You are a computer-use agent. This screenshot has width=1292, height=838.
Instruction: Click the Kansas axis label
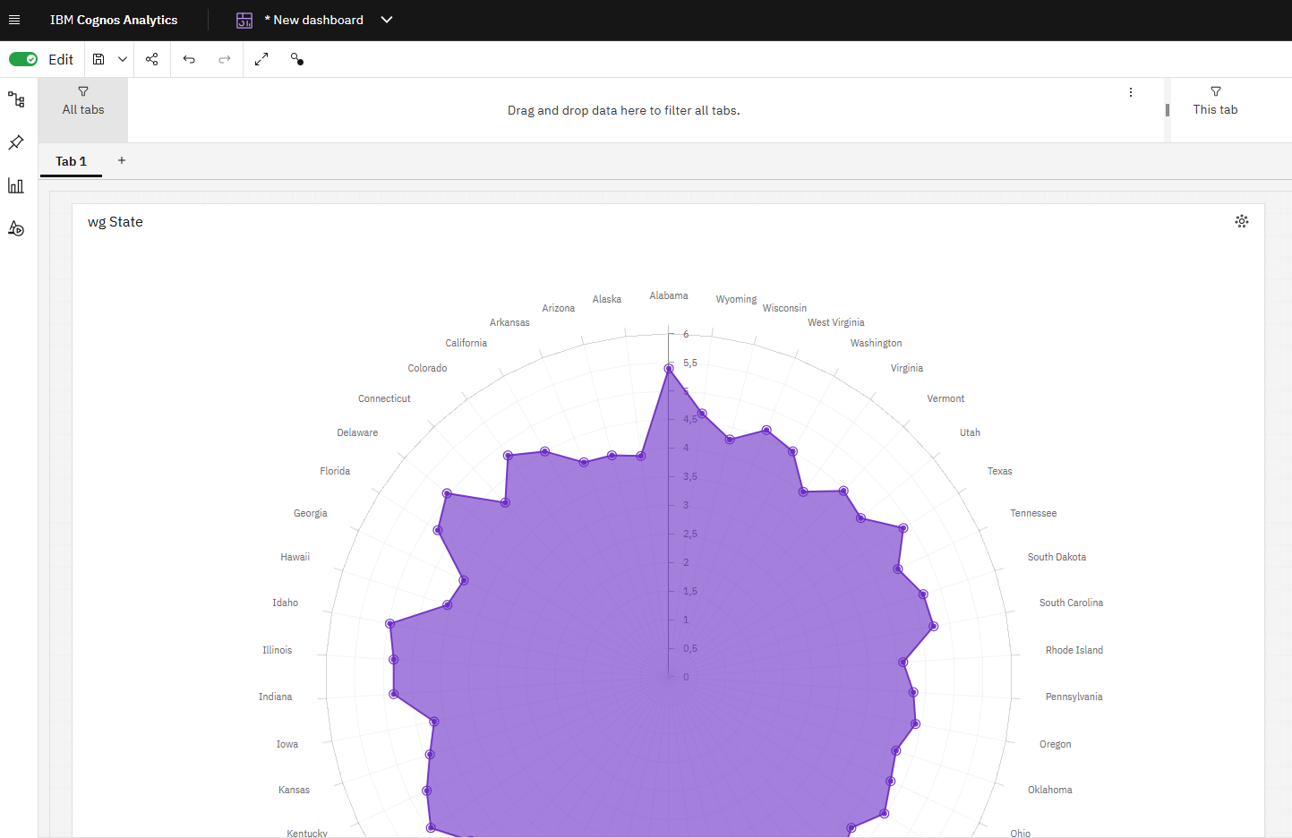point(295,790)
